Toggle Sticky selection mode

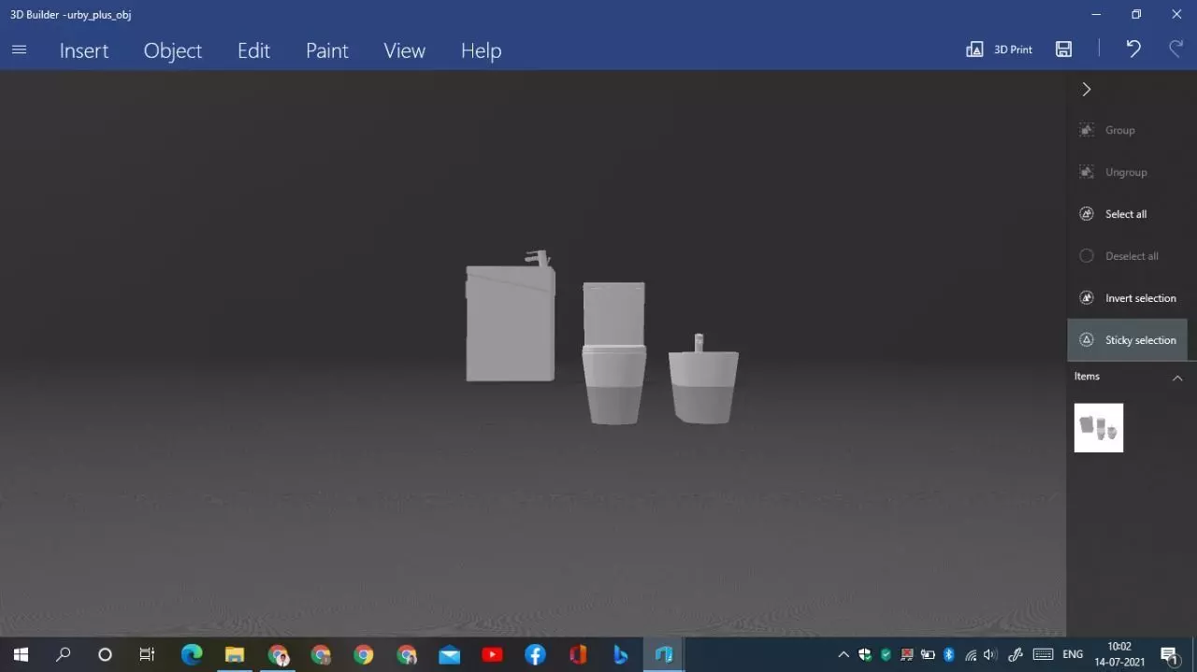point(1128,340)
